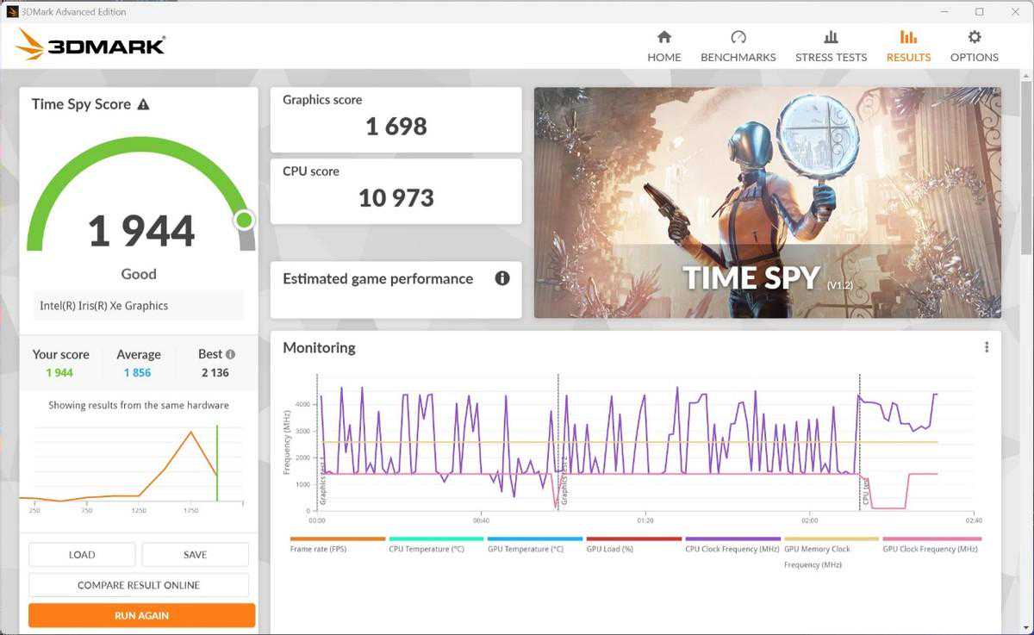This screenshot has height=635, width=1034.
Task: Select the Stress Tests bar chart icon
Action: (831, 37)
